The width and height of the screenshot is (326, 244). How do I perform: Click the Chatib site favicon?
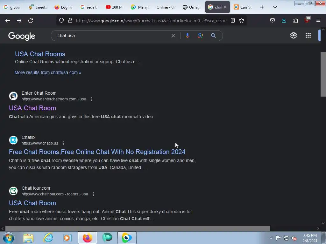click(13, 140)
